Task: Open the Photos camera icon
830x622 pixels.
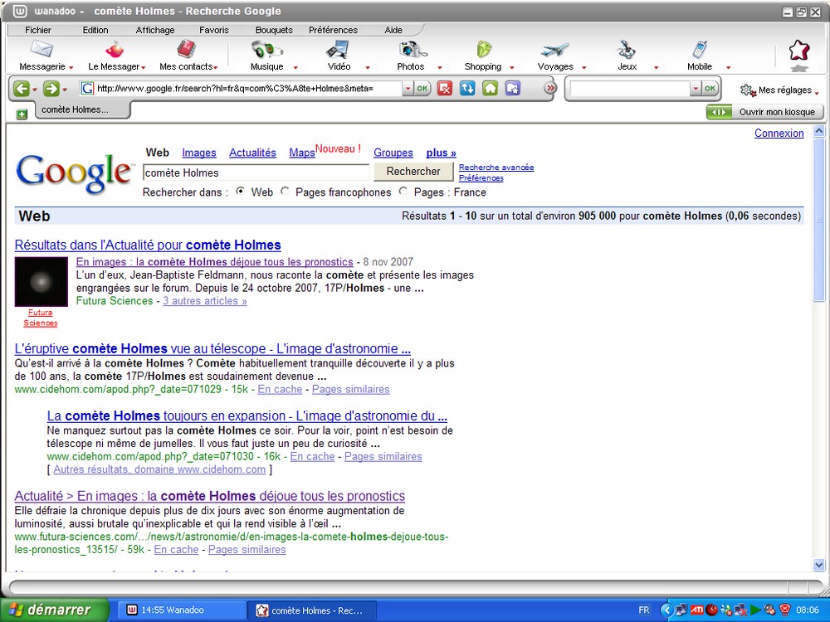Action: 413,50
